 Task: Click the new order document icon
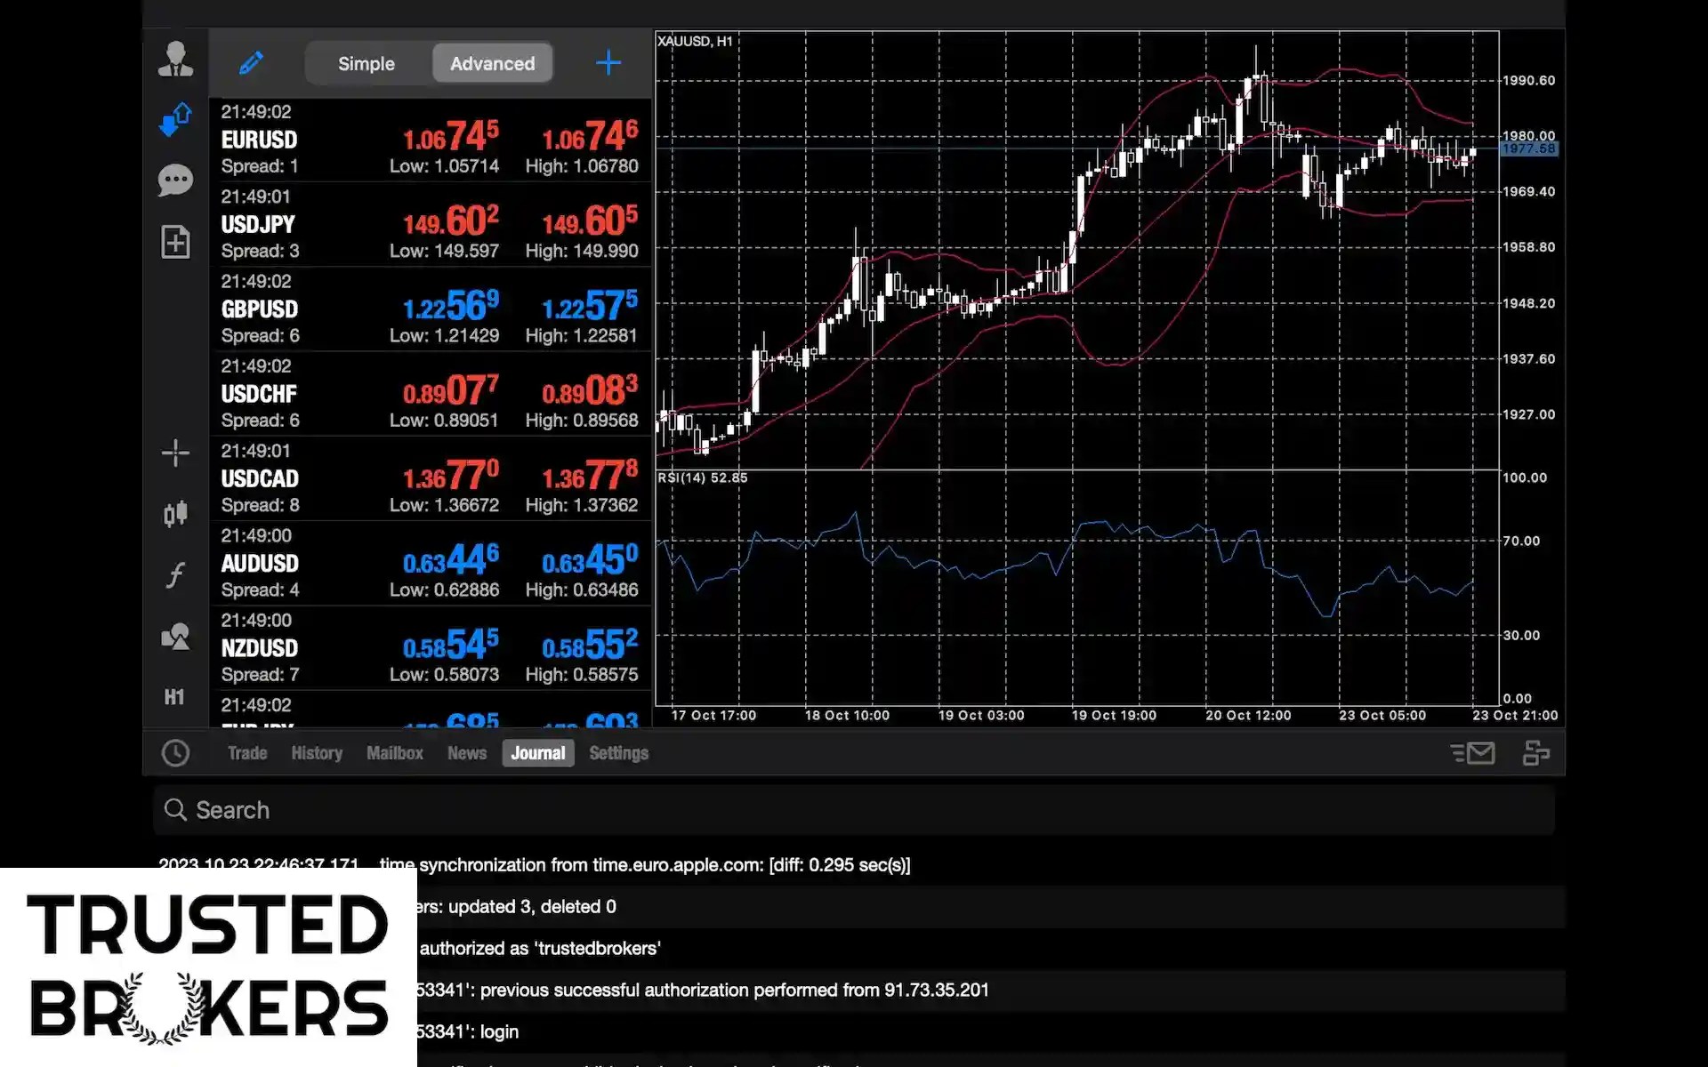pos(175,242)
